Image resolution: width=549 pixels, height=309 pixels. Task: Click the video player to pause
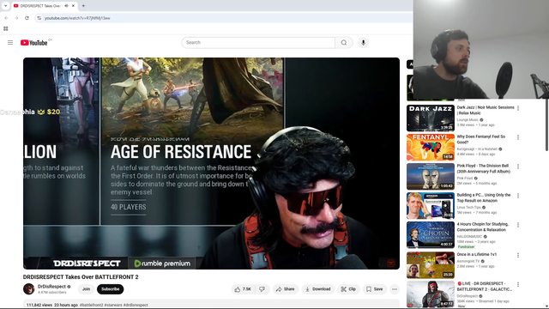pos(211,163)
